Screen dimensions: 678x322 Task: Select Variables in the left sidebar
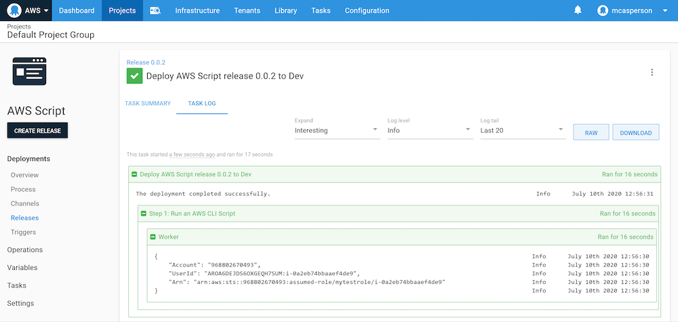pyautogui.click(x=22, y=268)
